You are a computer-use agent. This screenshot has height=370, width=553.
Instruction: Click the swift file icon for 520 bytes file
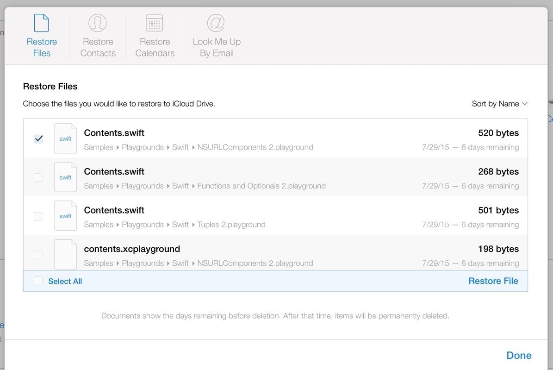pyautogui.click(x=65, y=138)
